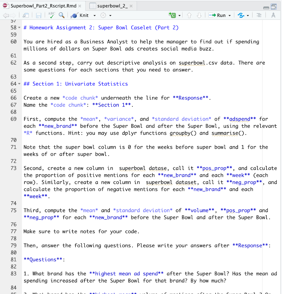Click the '**Questions**:' text on line 81
The height and width of the screenshot is (294, 282).
44,260
